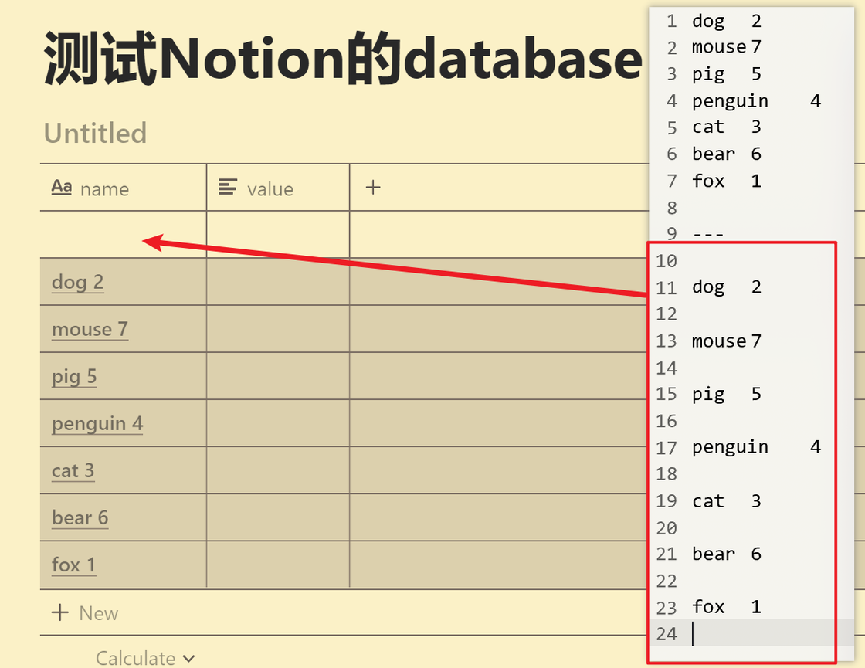This screenshot has height=668, width=865.
Task: Click editor line 4 text 'penguin 4'
Action: click(756, 101)
